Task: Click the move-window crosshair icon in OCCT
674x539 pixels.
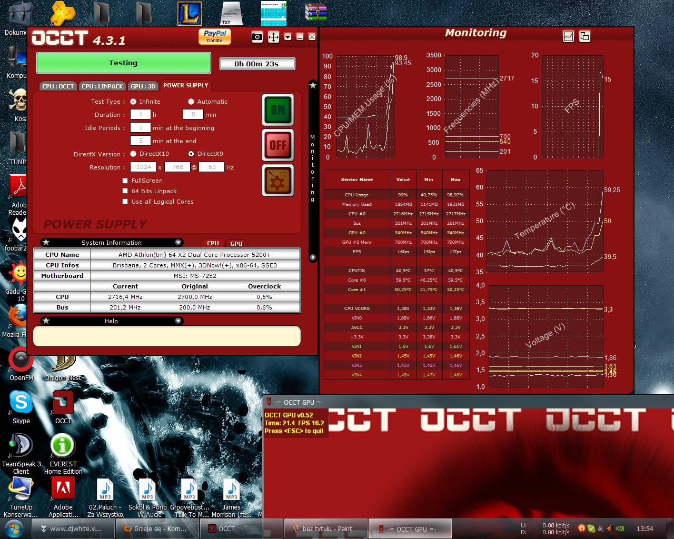Action: point(273,37)
